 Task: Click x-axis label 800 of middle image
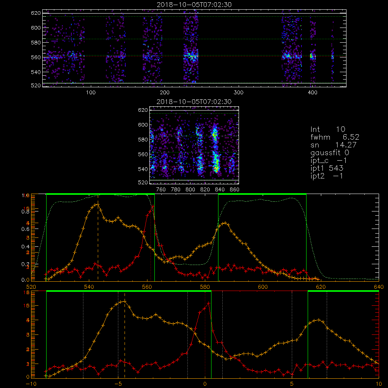[190, 190]
